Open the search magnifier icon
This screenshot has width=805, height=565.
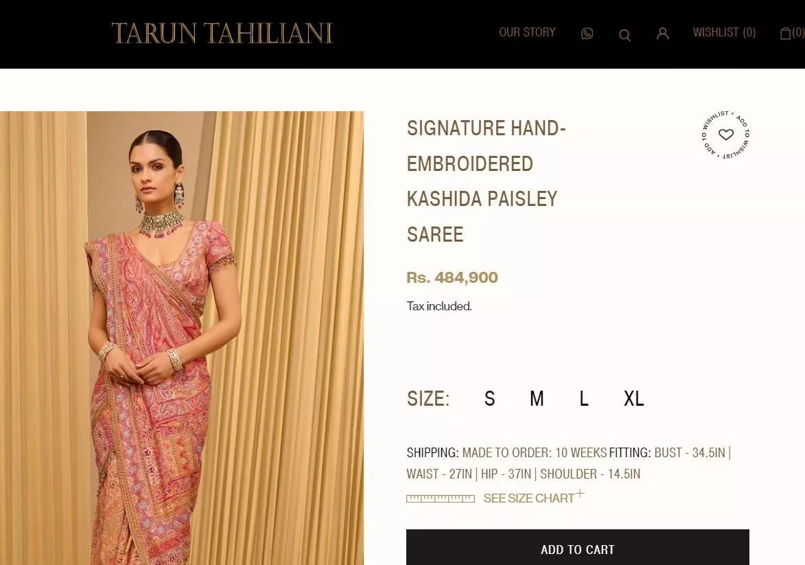tap(625, 35)
